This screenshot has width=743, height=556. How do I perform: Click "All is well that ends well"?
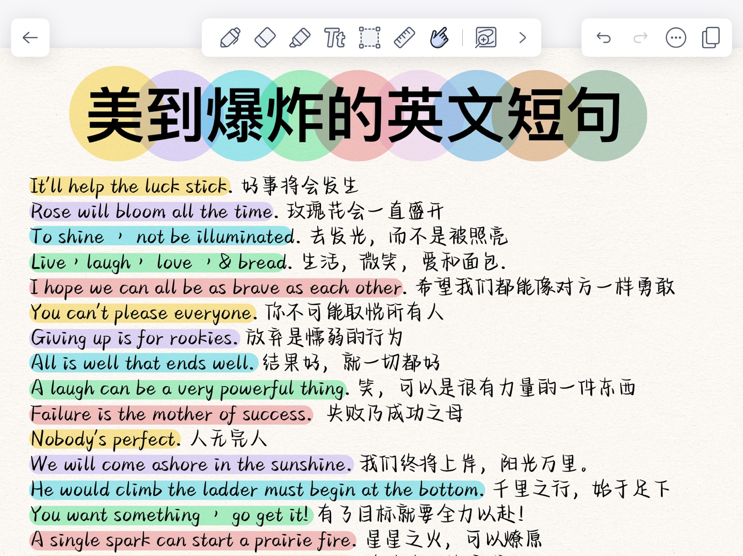coord(143,363)
